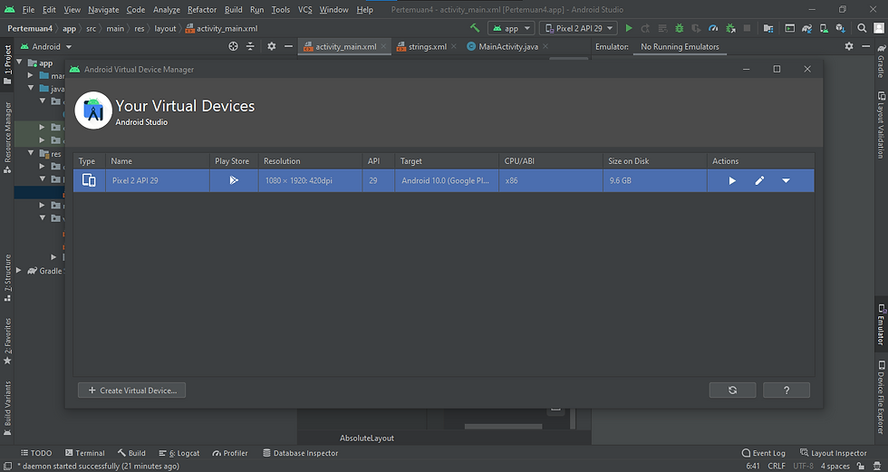The image size is (888, 472).
Task: Select the 1080 × 1920: 420dpi cell
Action: [x=310, y=180]
